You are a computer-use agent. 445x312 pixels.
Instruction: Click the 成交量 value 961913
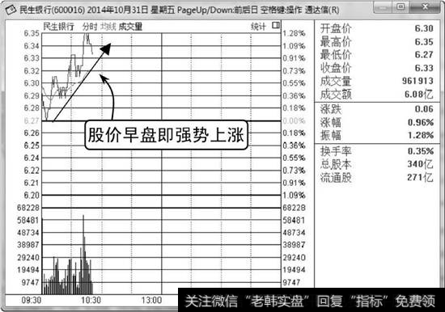[x=417, y=81]
